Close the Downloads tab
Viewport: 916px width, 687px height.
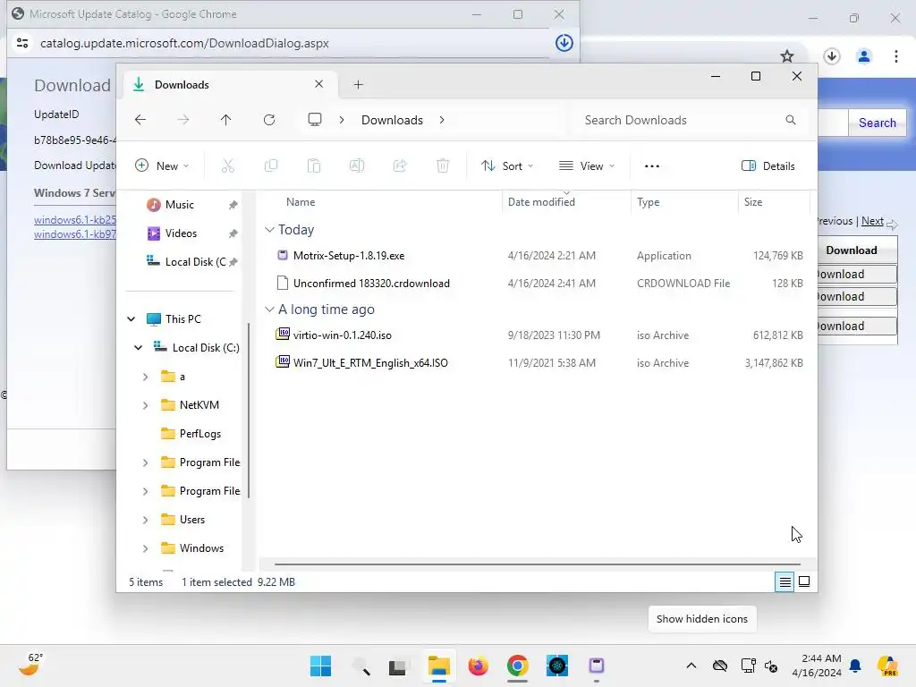[x=319, y=84]
